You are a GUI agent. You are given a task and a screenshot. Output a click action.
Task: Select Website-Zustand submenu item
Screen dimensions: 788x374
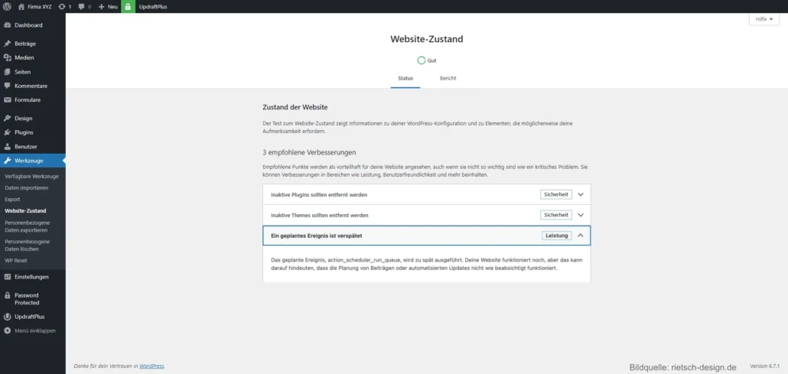[25, 211]
